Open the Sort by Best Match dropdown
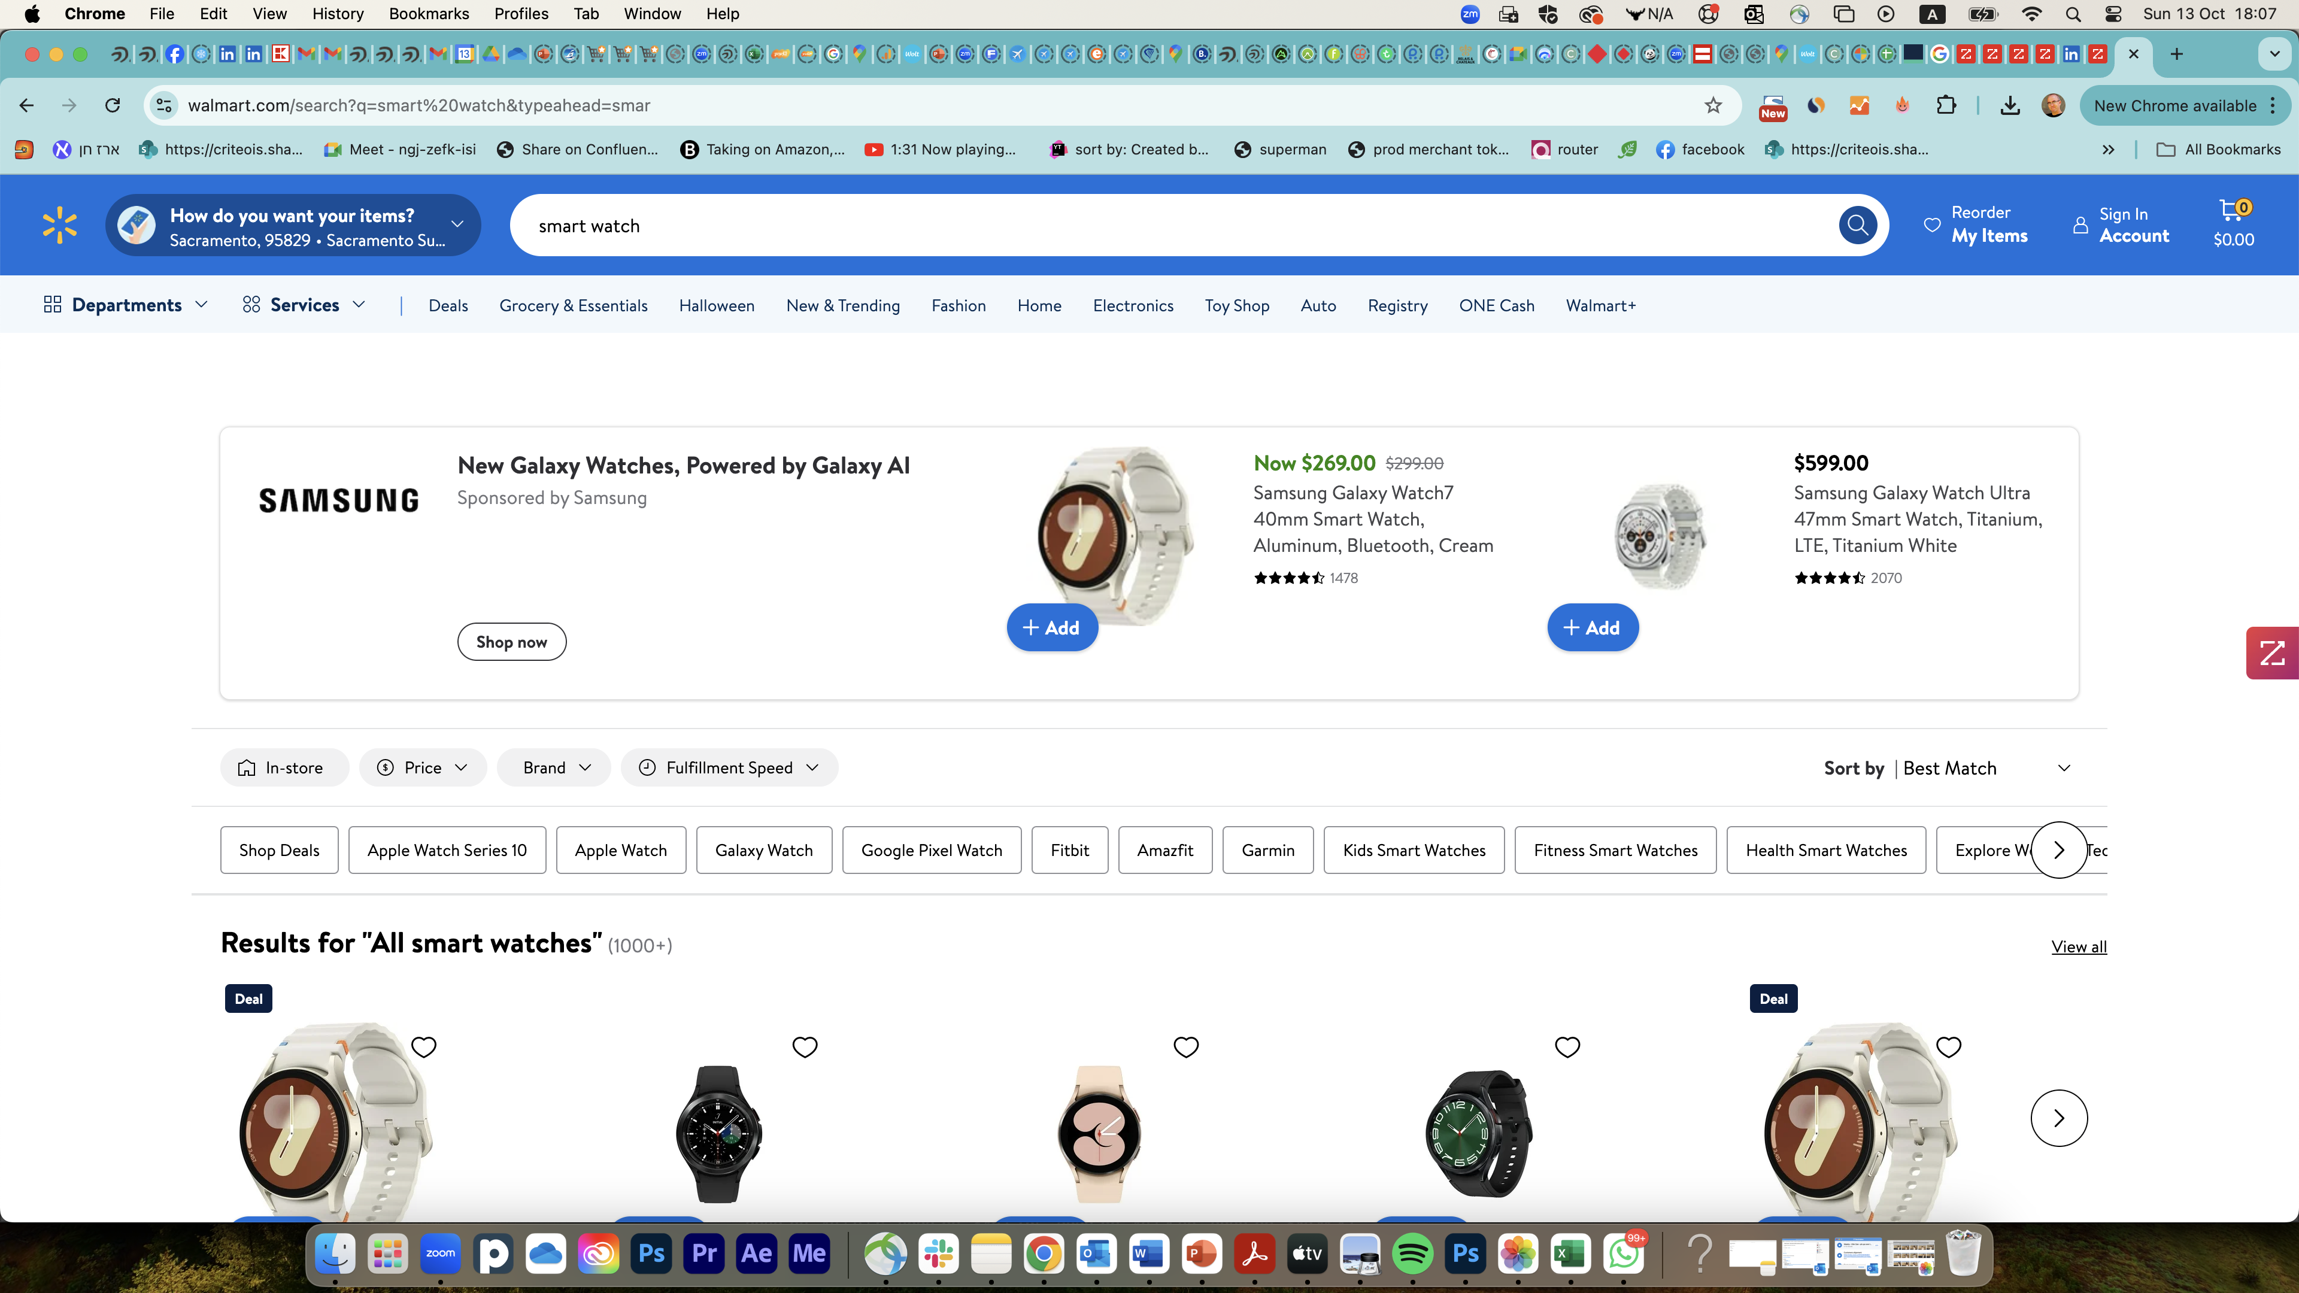The width and height of the screenshot is (2299, 1293). tap(1948, 768)
